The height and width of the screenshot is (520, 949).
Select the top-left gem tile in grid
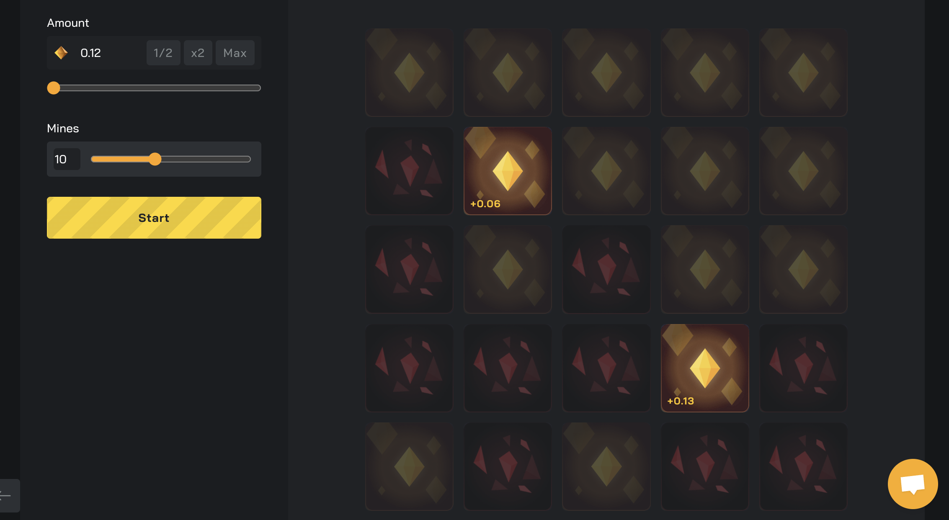(409, 72)
